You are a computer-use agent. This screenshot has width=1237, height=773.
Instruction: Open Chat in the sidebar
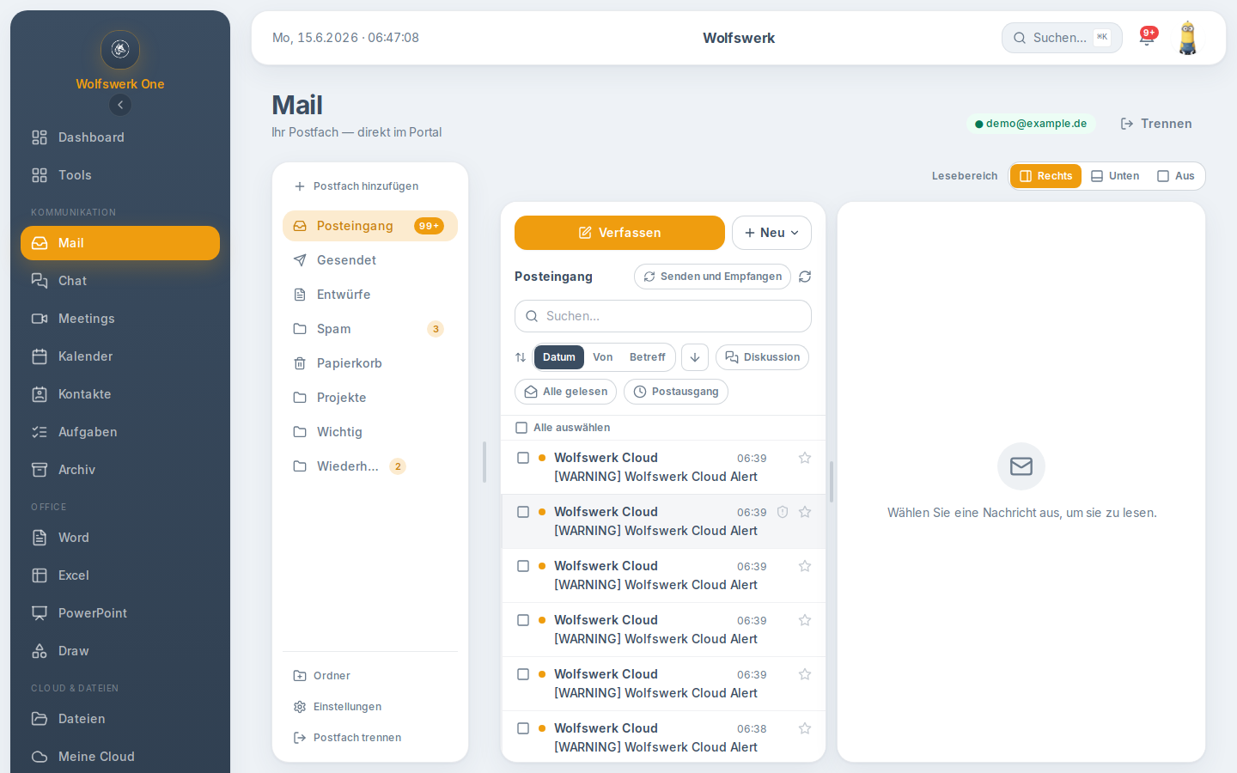120,281
